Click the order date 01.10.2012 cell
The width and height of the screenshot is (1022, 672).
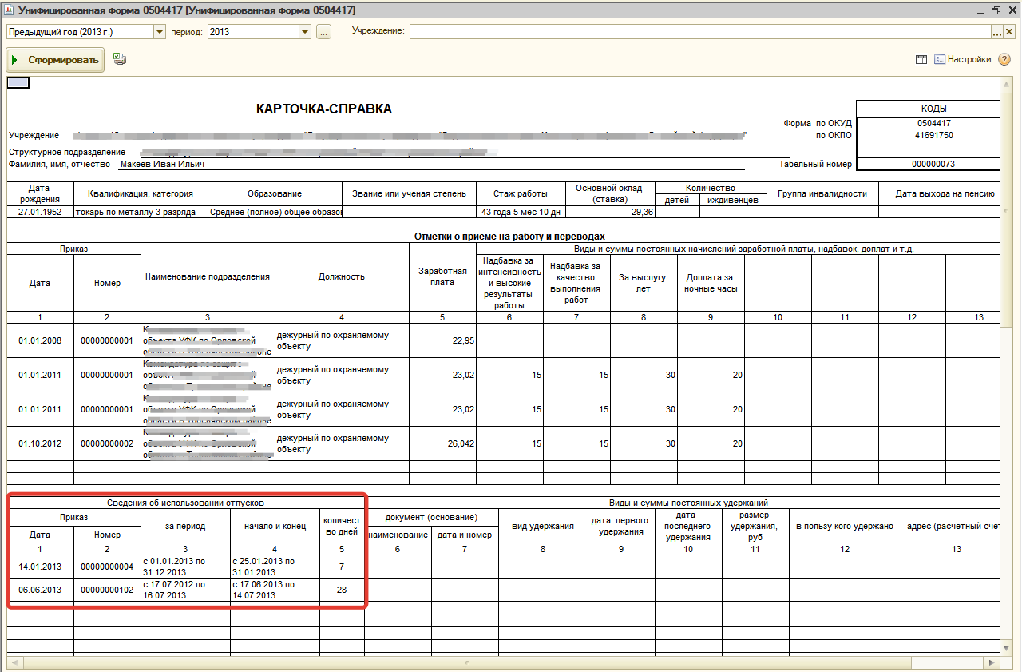(40, 443)
